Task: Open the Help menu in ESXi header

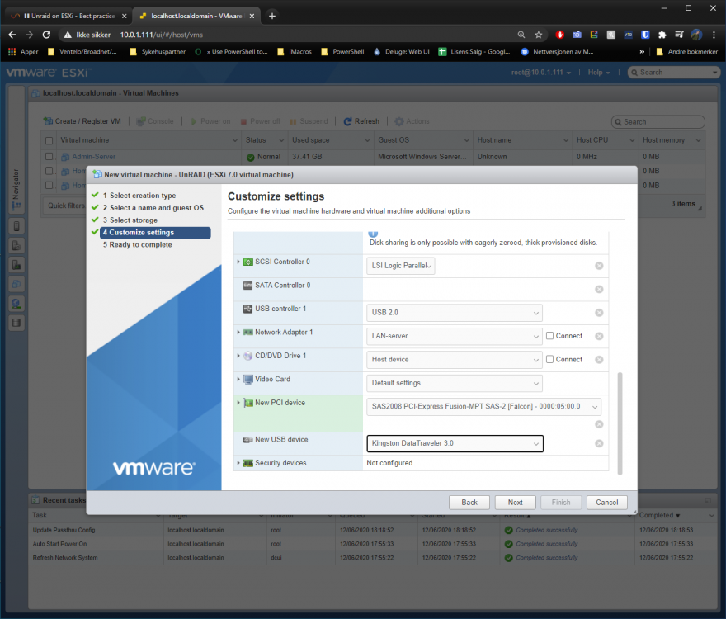Action: pyautogui.click(x=599, y=73)
